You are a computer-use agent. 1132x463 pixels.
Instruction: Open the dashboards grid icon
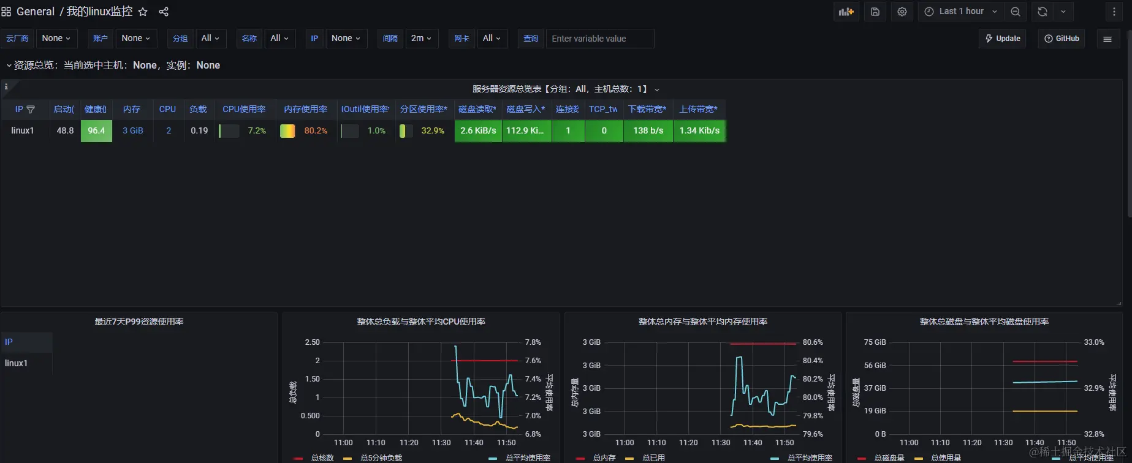(6, 12)
